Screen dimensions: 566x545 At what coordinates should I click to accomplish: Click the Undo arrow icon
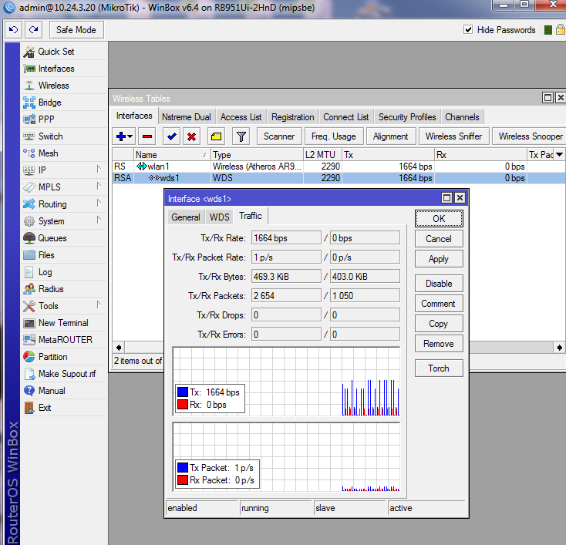pos(14,29)
